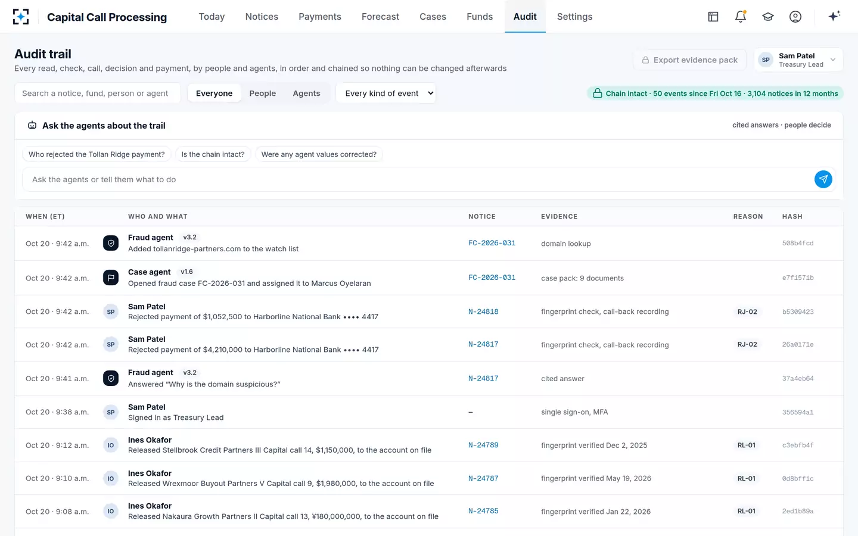Send the question with the paper plane button
This screenshot has height=536, width=858.
[x=823, y=179]
